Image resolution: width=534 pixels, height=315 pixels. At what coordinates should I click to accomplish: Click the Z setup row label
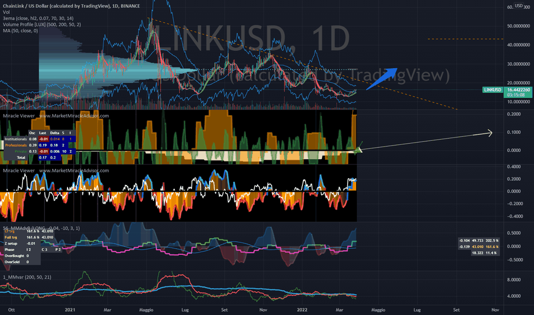pyautogui.click(x=11, y=243)
